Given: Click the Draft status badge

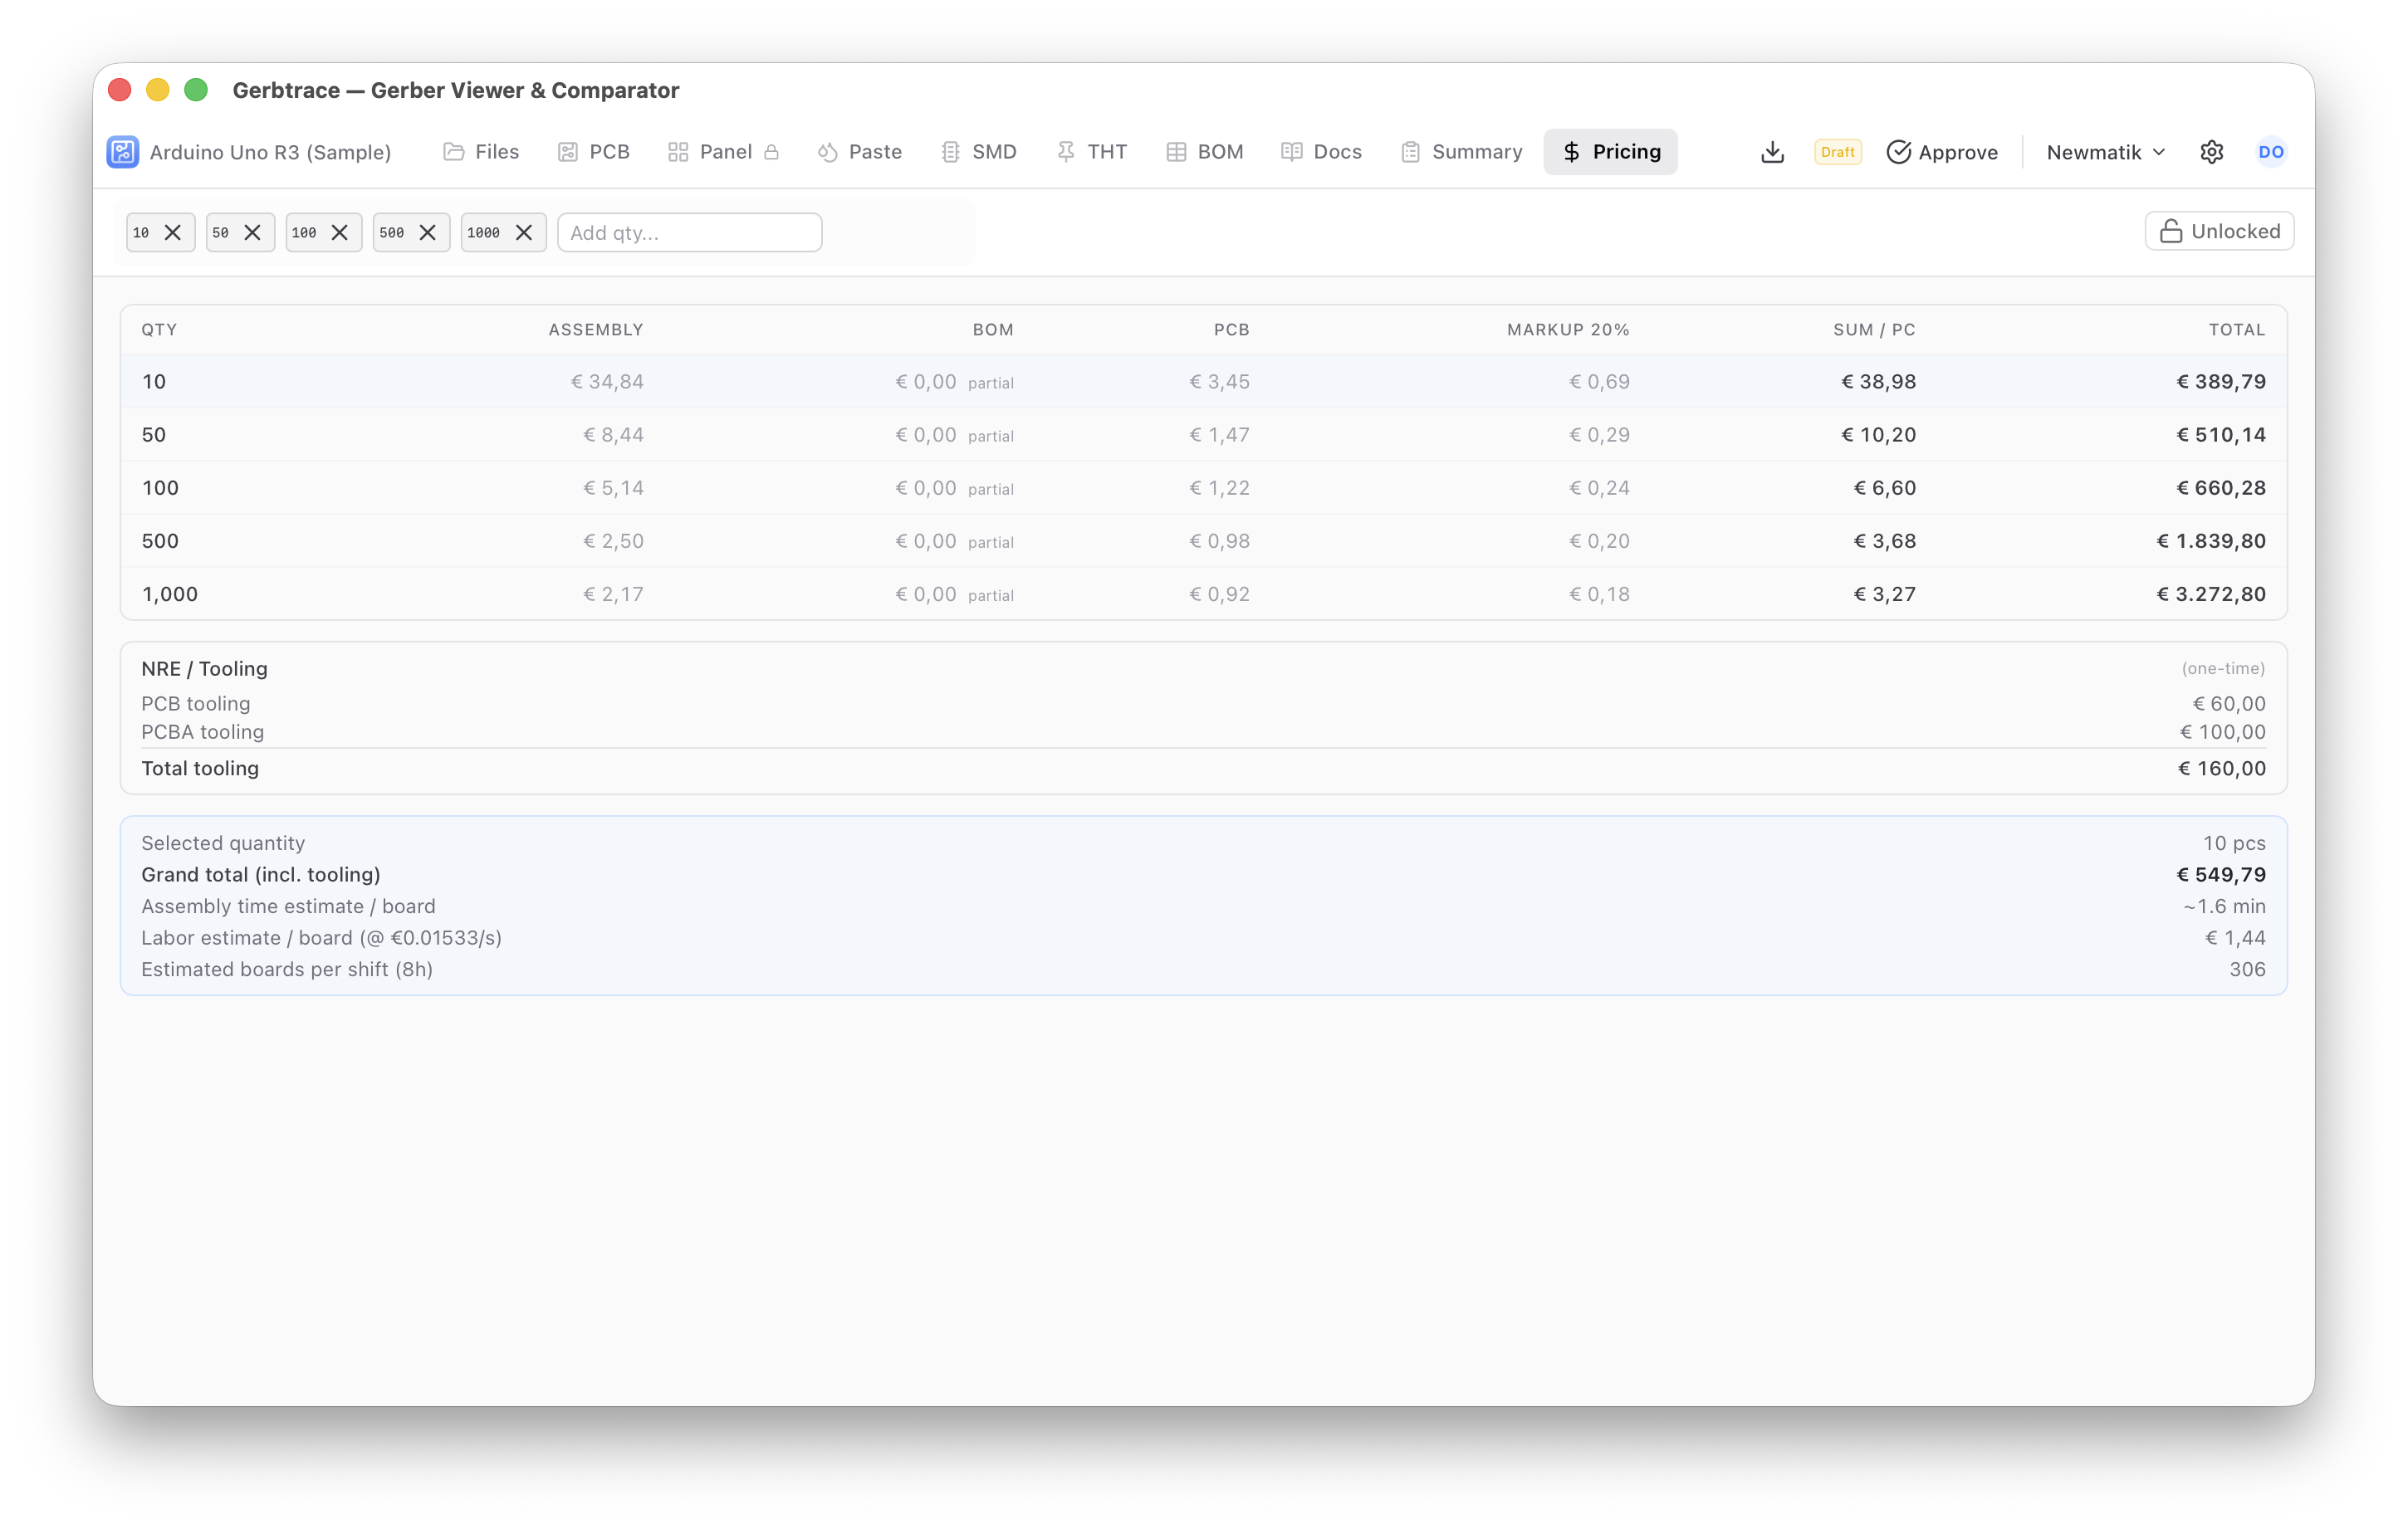Looking at the screenshot, I should pyautogui.click(x=1837, y=152).
